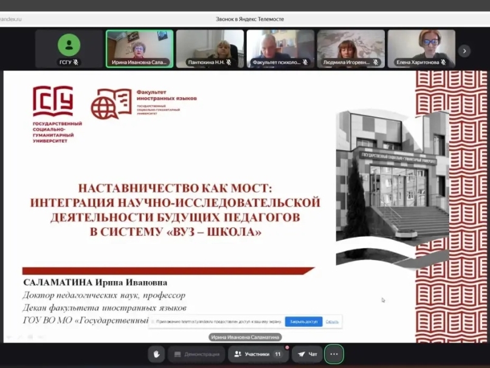The image size is (490, 368).
Task: Click the Скрыть link in sharing bar
Action: 332,321
